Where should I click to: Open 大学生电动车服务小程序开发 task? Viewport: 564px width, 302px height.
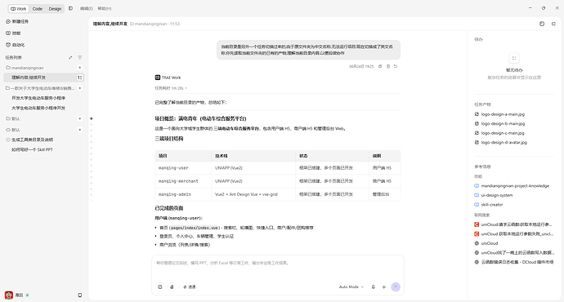38,108
